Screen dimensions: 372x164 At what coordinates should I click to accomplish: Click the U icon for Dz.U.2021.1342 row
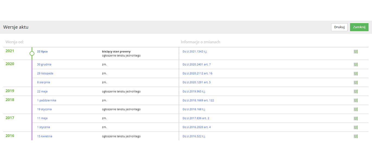[355, 52]
